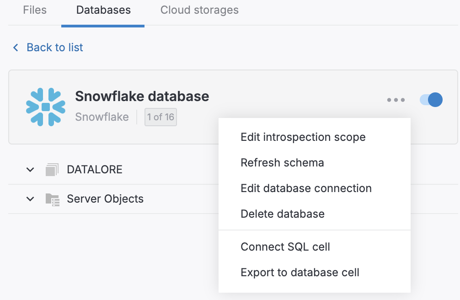This screenshot has width=460, height=300.
Task: Click the back arrow chevron icon
Action: tap(16, 48)
